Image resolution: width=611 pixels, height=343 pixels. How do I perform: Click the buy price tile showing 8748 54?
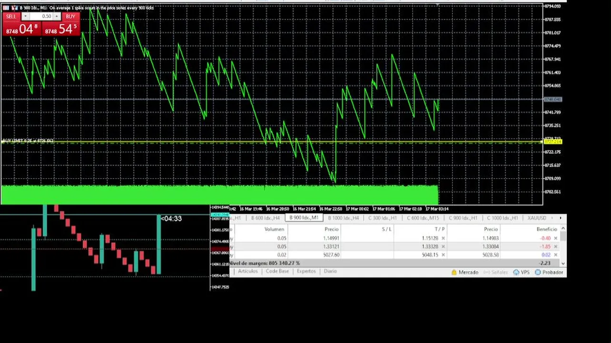tap(61, 29)
